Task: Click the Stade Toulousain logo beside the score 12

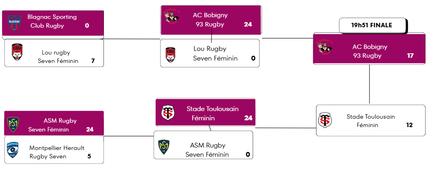Action: pos(325,120)
